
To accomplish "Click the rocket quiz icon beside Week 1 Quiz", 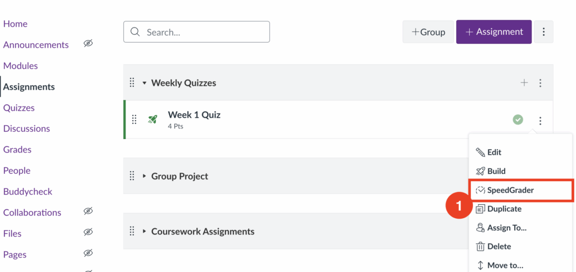I will [152, 119].
